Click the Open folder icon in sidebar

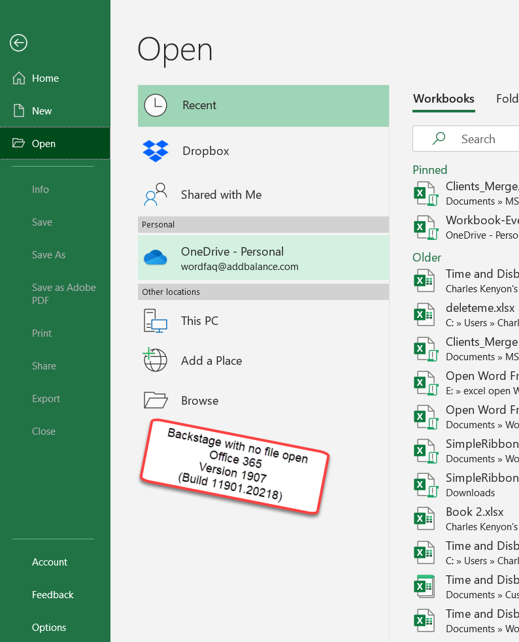point(19,143)
